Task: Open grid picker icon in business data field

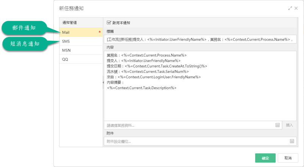Action: tap(277, 125)
